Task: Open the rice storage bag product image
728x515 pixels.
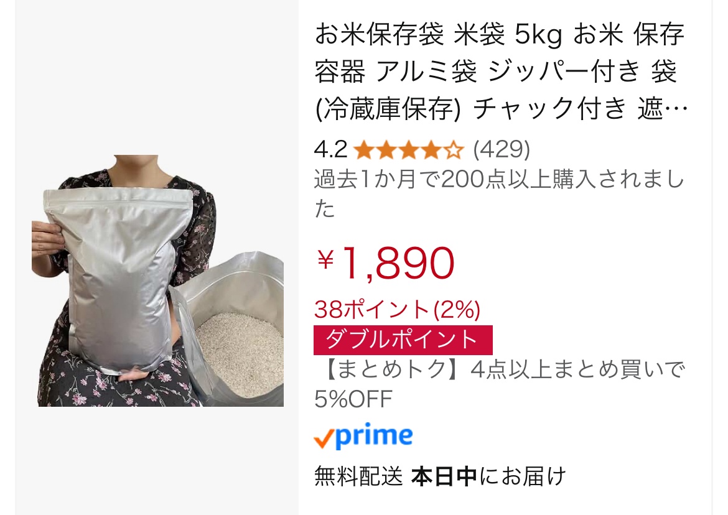Action: (158, 281)
